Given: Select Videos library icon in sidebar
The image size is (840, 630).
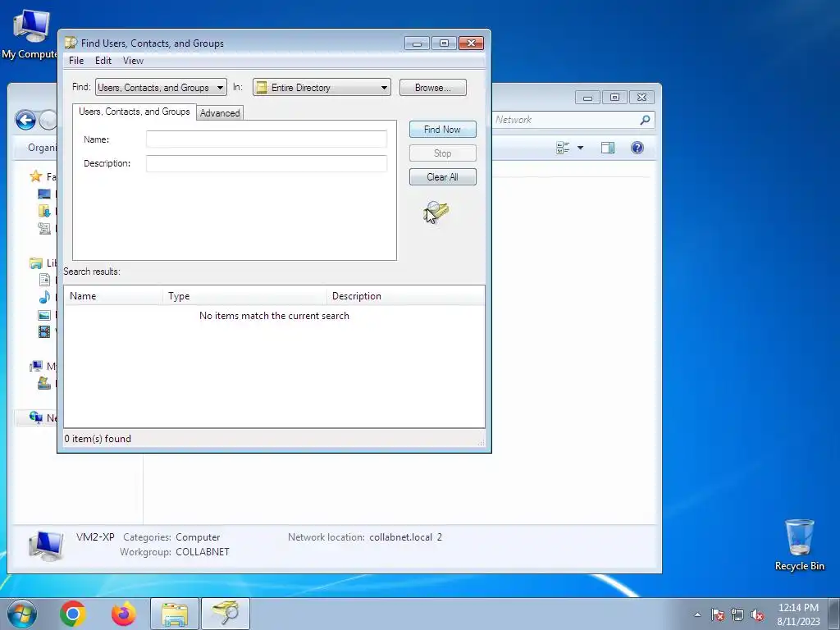Looking at the screenshot, I should (44, 331).
